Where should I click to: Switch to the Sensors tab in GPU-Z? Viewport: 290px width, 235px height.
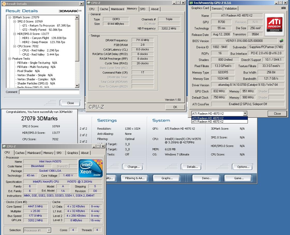tap(217, 9)
